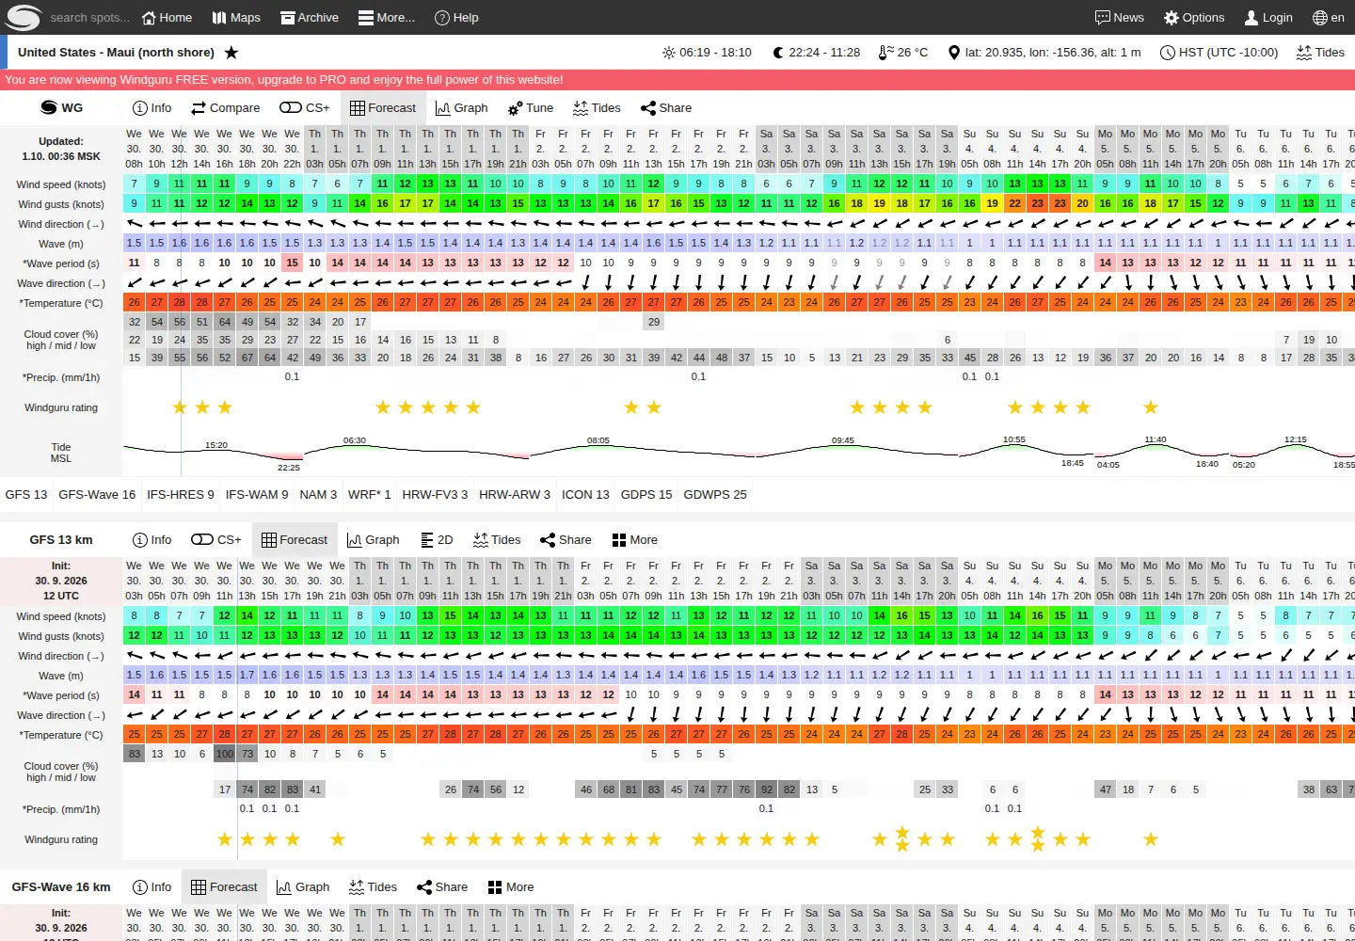Click Compare in WG toolbar
Viewport: 1355px width, 941px height.
pyautogui.click(x=225, y=107)
